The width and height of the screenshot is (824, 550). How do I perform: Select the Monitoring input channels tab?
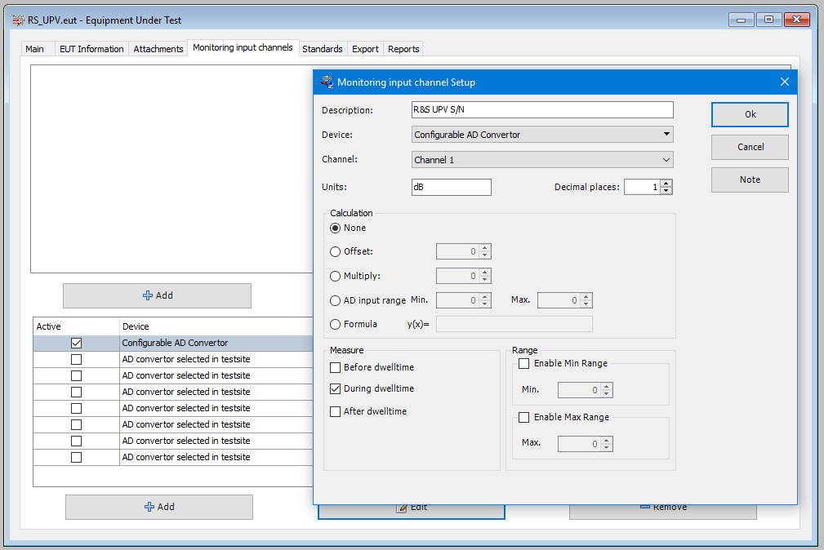click(x=243, y=48)
